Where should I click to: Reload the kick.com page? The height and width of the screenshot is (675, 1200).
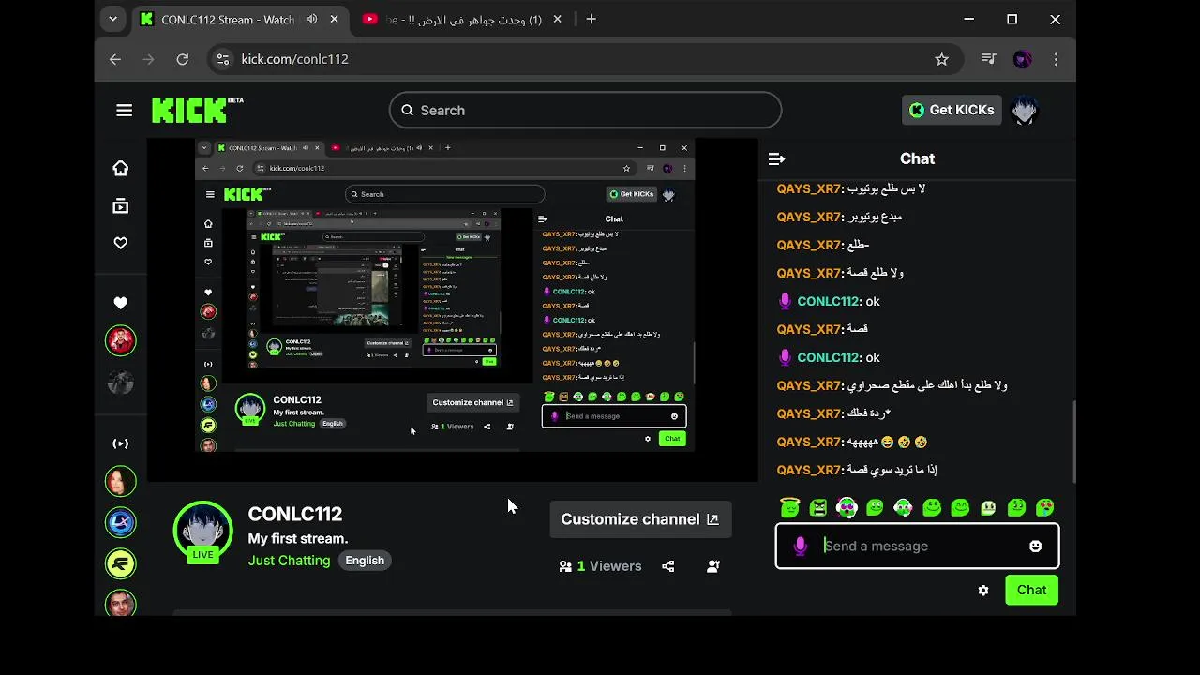point(183,59)
